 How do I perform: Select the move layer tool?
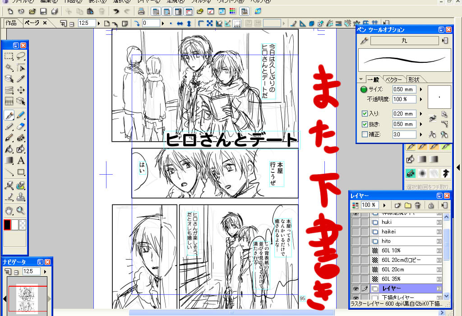[x=21, y=90]
